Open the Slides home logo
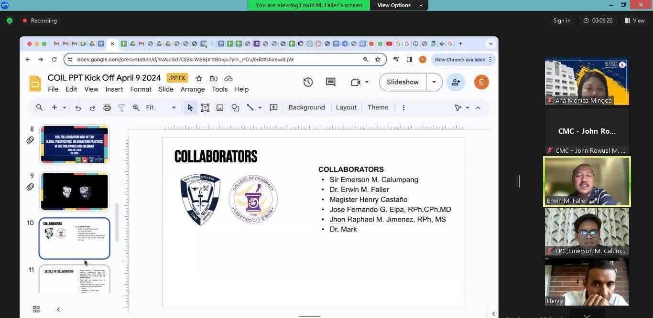The width and height of the screenshot is (653, 318). pyautogui.click(x=35, y=83)
